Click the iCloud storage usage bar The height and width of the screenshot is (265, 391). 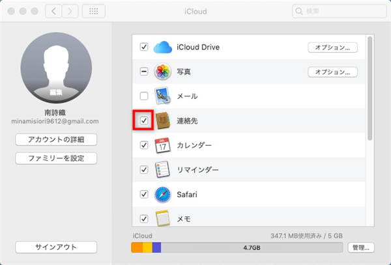coord(237,247)
